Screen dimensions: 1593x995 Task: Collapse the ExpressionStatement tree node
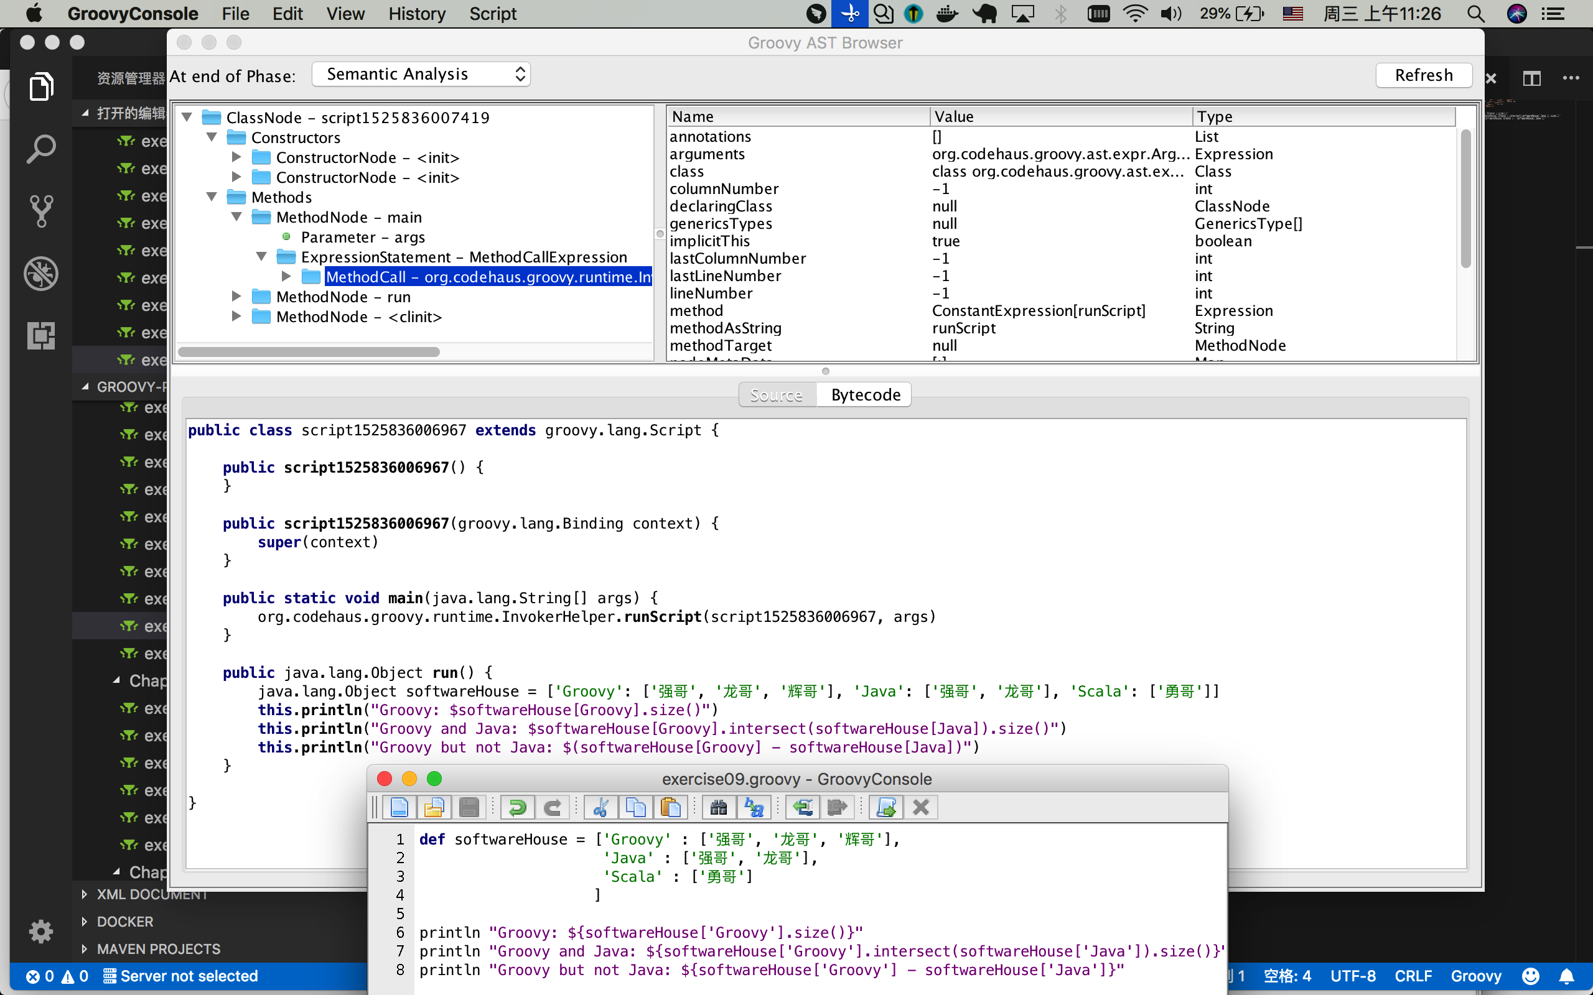[261, 257]
